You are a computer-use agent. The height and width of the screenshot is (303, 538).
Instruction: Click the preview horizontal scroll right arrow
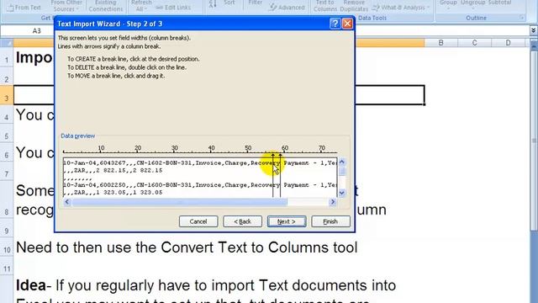tap(333, 202)
